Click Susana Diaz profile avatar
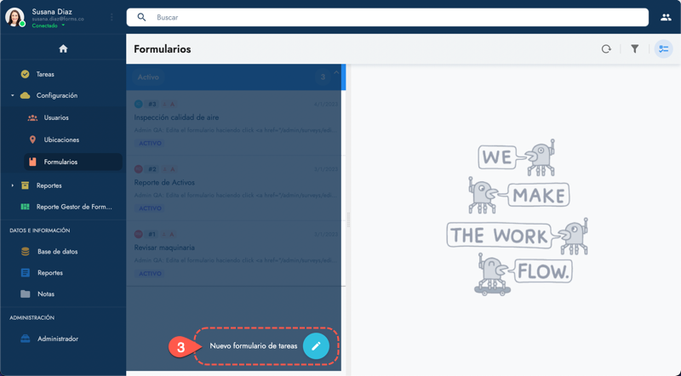Screen dimensions: 681x376 [x=14, y=17]
